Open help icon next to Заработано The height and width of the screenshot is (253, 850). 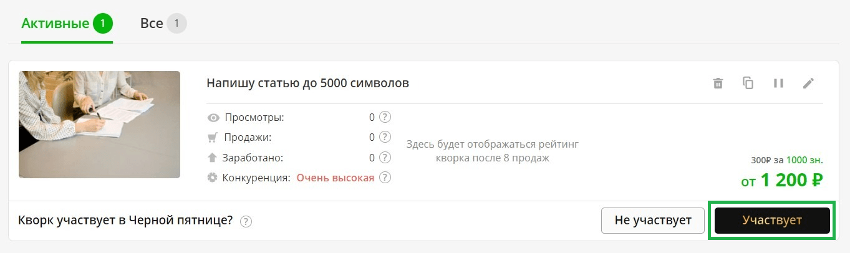[385, 158]
